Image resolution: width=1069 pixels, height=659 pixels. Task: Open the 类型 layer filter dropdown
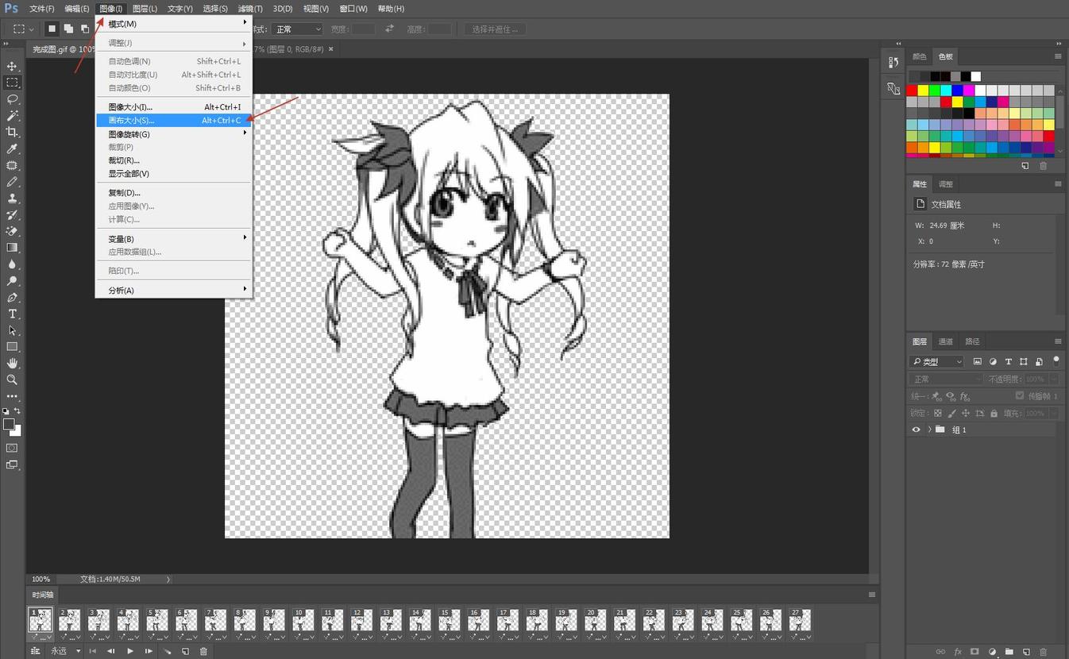click(x=937, y=361)
